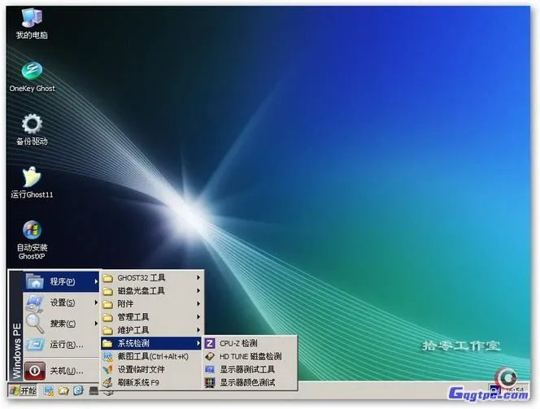Run 显示器颜色测试 color test
This screenshot has width=540, height=409.
click(x=250, y=382)
